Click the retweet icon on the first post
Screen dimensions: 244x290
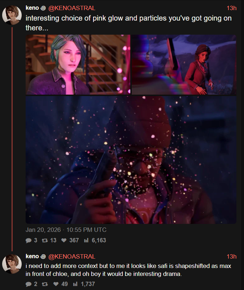tap(44, 241)
